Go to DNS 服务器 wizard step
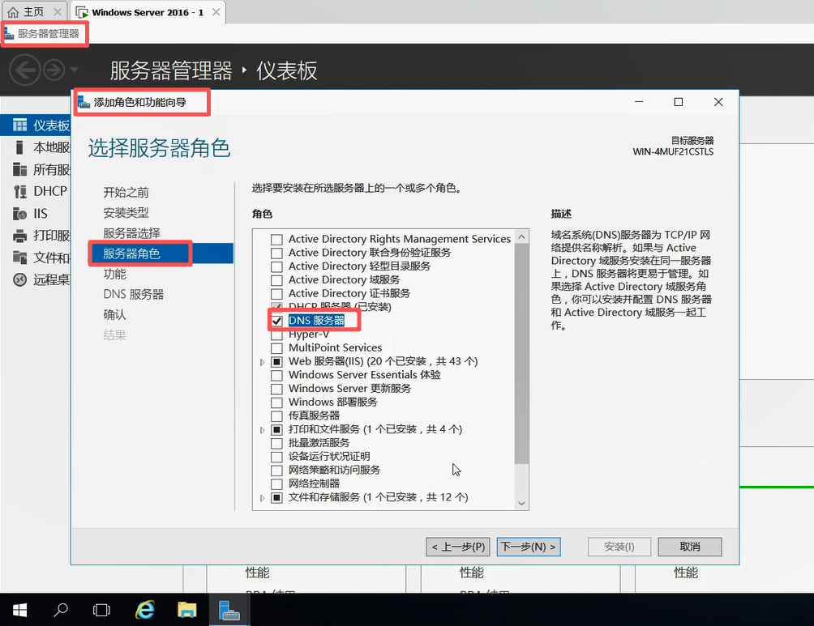 coord(134,294)
